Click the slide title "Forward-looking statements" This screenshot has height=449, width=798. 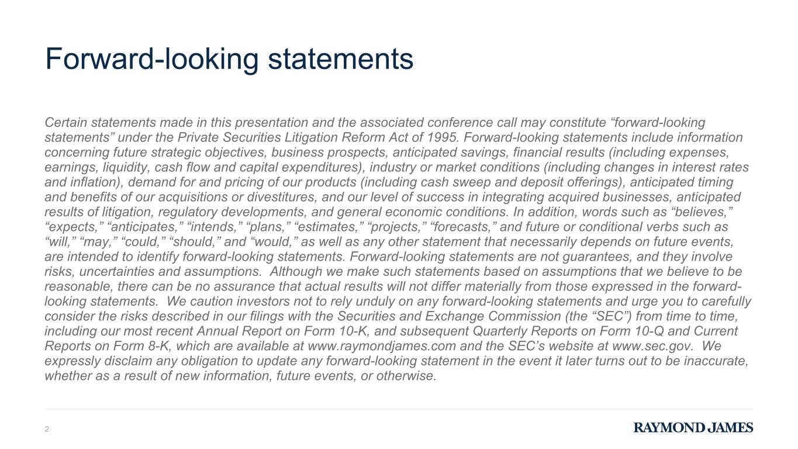point(229,59)
